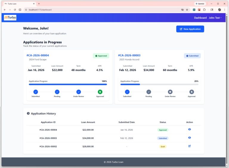This screenshot has width=229, height=168.
Task: Click the Turbo logo in the header
Action: [10, 18]
